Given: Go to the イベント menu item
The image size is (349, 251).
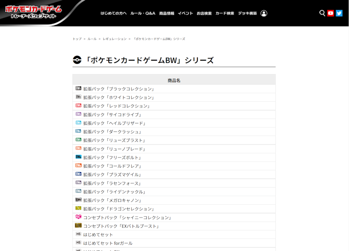Looking at the screenshot, I should 185,13.
